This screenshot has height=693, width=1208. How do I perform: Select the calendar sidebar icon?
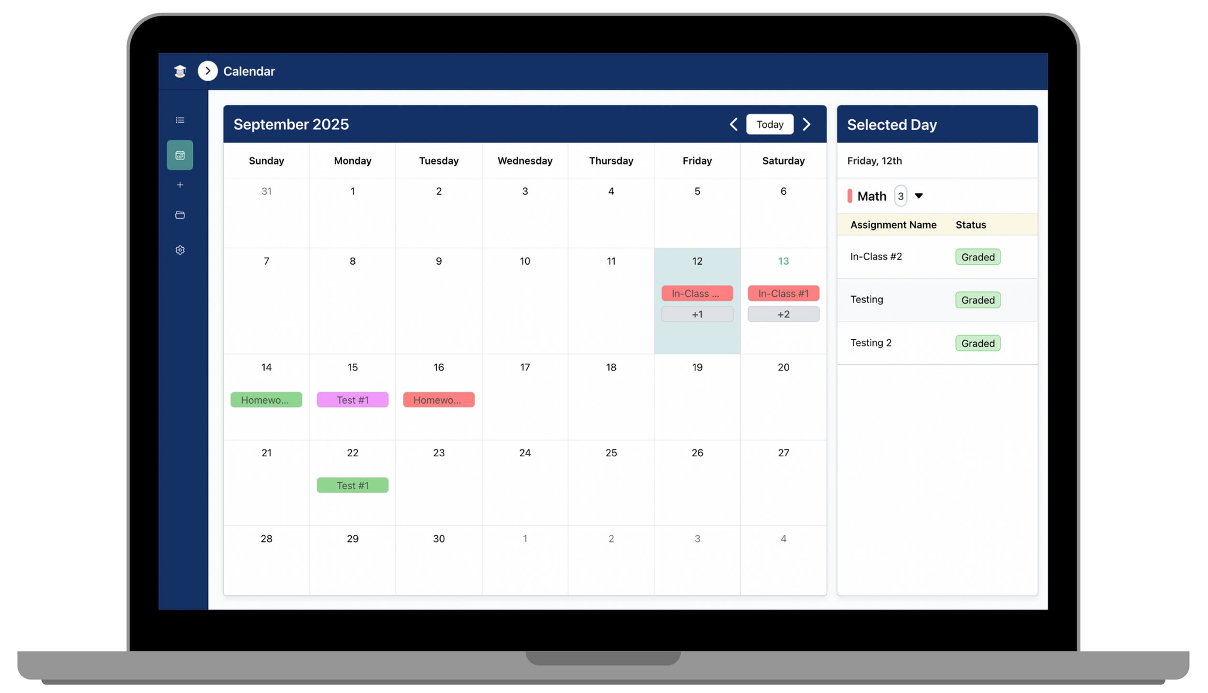(x=180, y=155)
